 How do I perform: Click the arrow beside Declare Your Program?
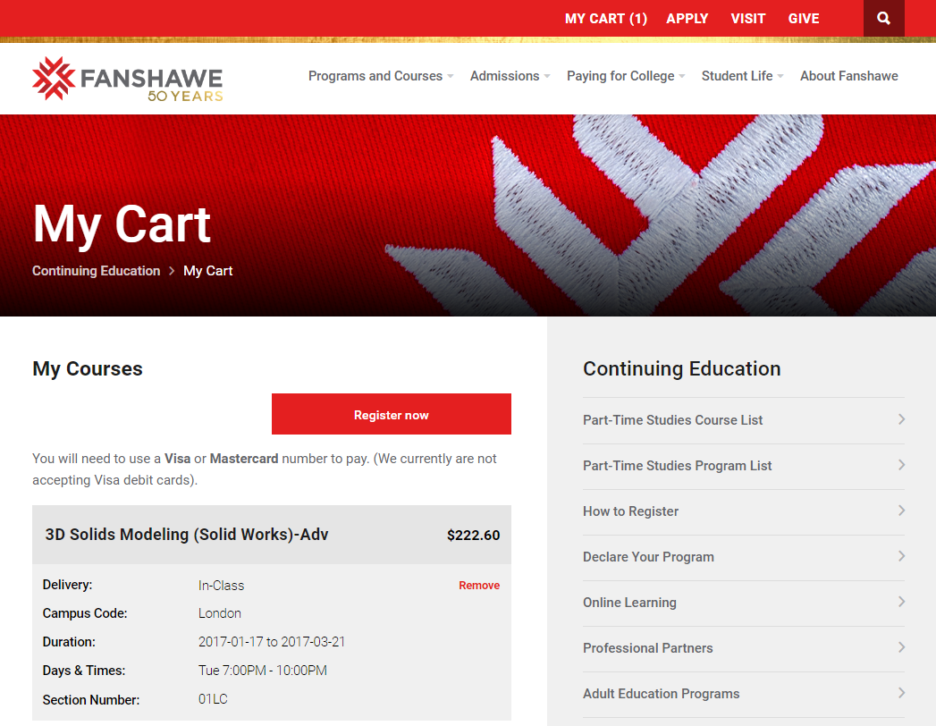[x=901, y=556]
